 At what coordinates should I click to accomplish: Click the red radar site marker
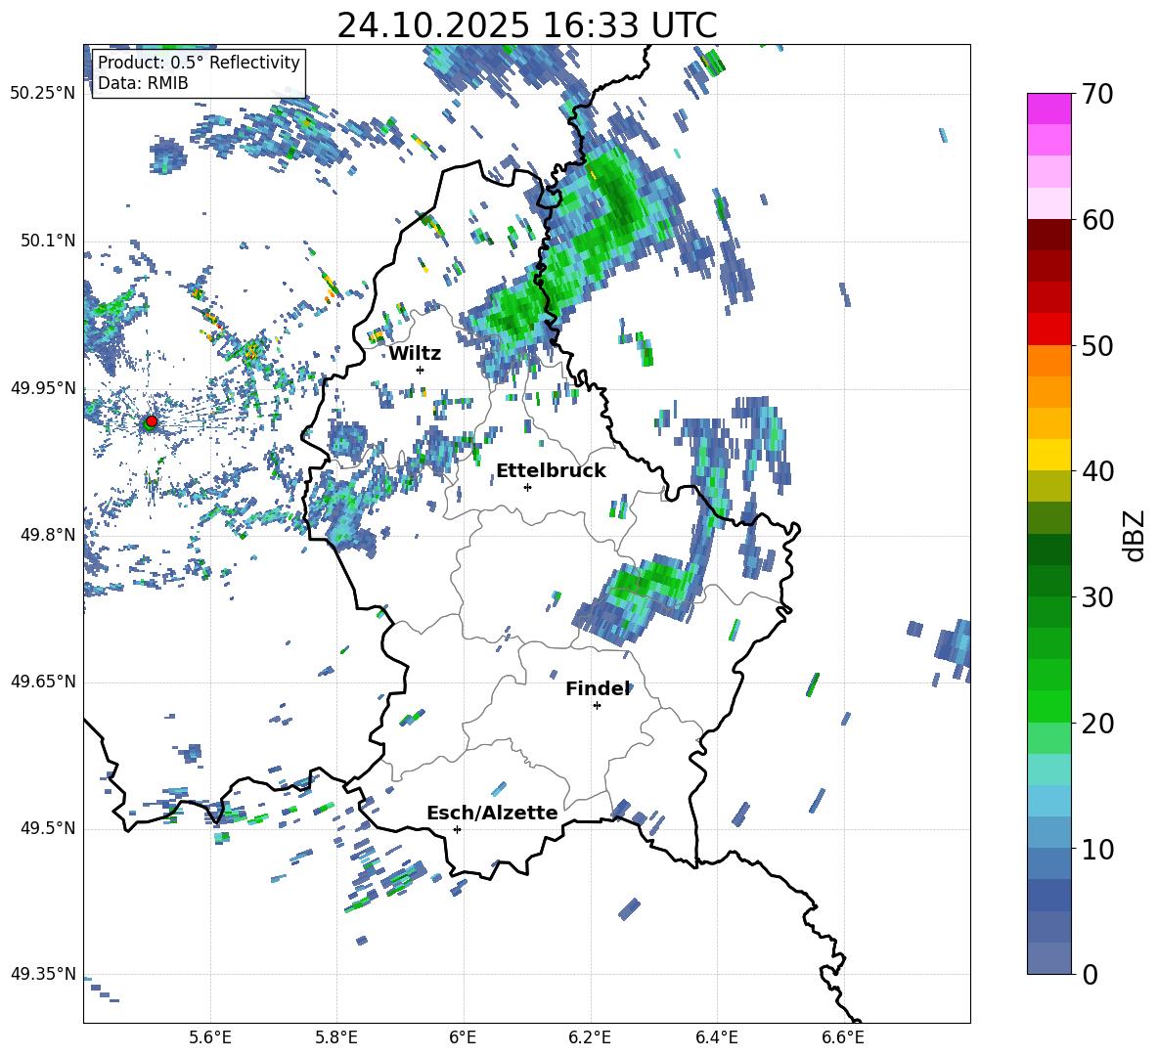pyautogui.click(x=152, y=420)
